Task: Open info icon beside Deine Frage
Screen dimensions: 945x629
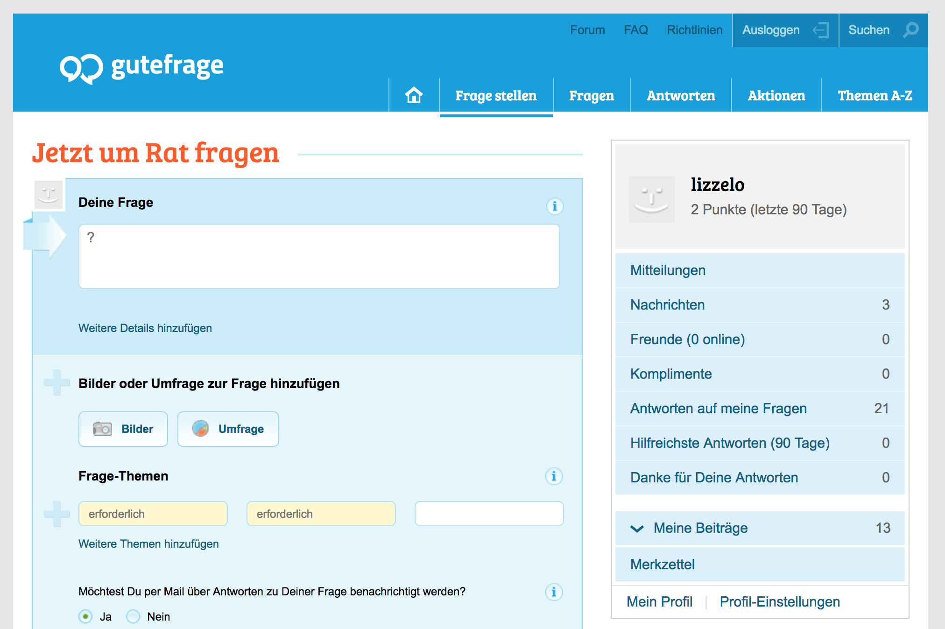Action: [555, 206]
